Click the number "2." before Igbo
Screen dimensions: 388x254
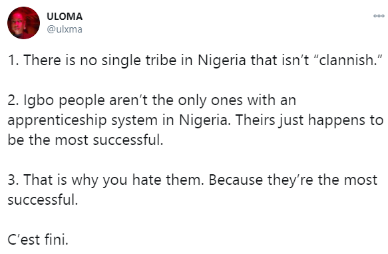coord(13,100)
